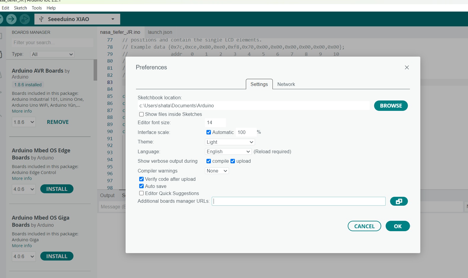Uncheck verbose output during compile

[209, 161]
